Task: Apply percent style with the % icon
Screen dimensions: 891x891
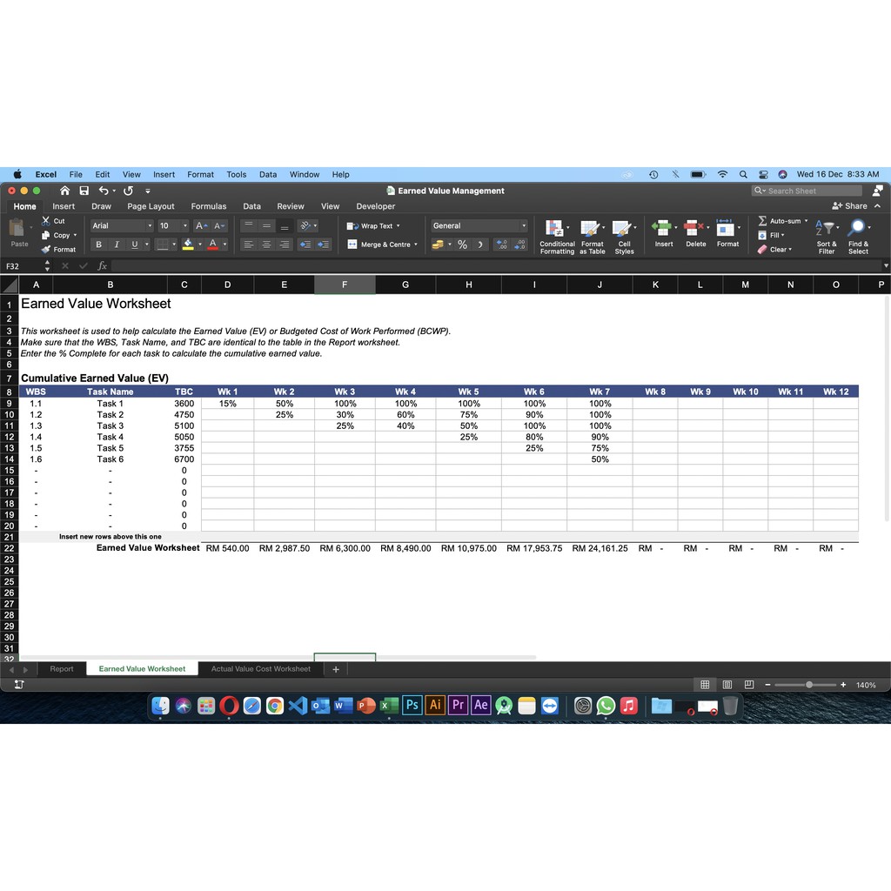Action: (462, 245)
